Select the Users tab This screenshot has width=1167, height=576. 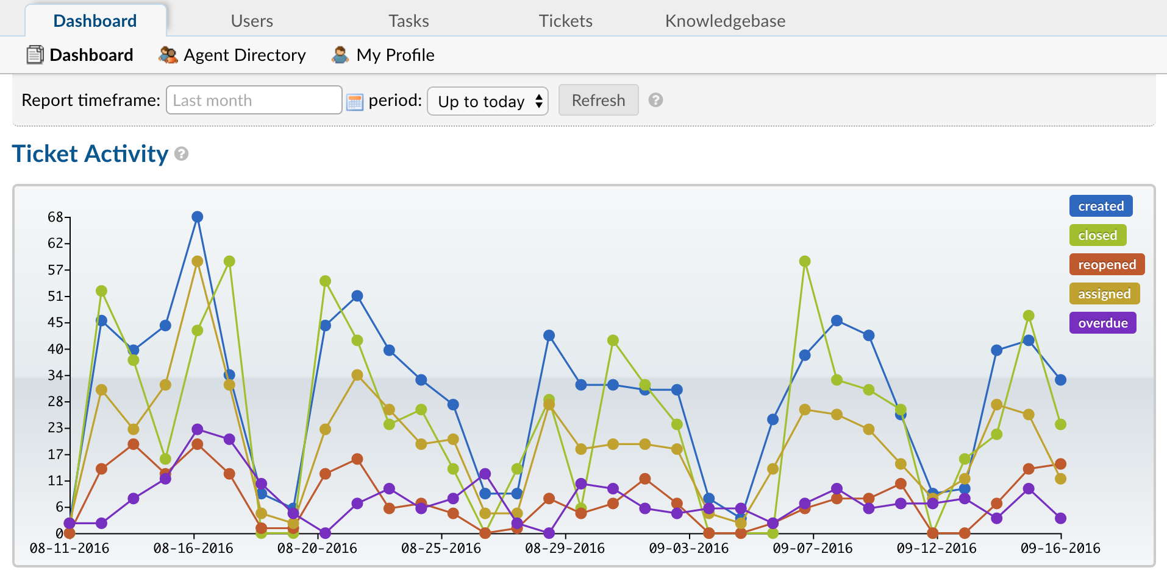[x=251, y=20]
